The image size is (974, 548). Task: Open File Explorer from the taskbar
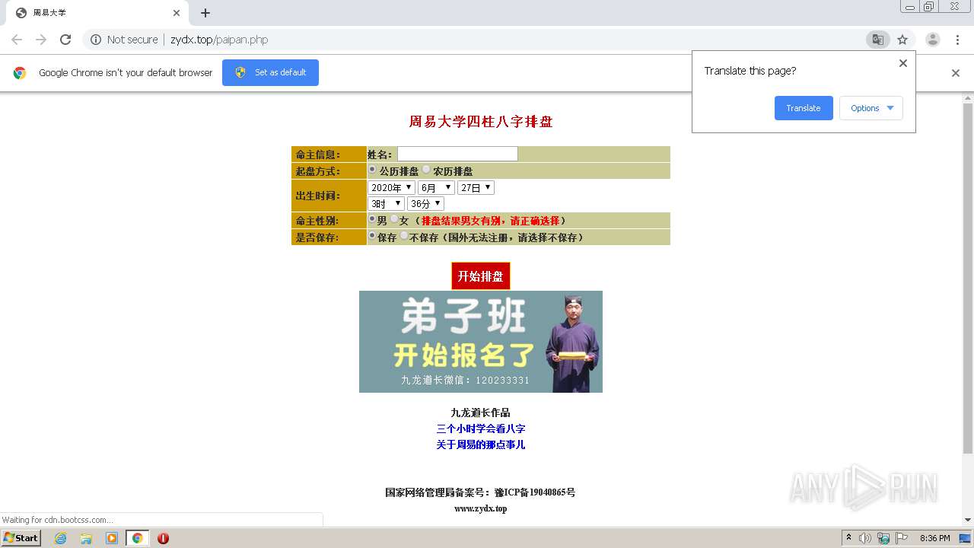pos(86,538)
